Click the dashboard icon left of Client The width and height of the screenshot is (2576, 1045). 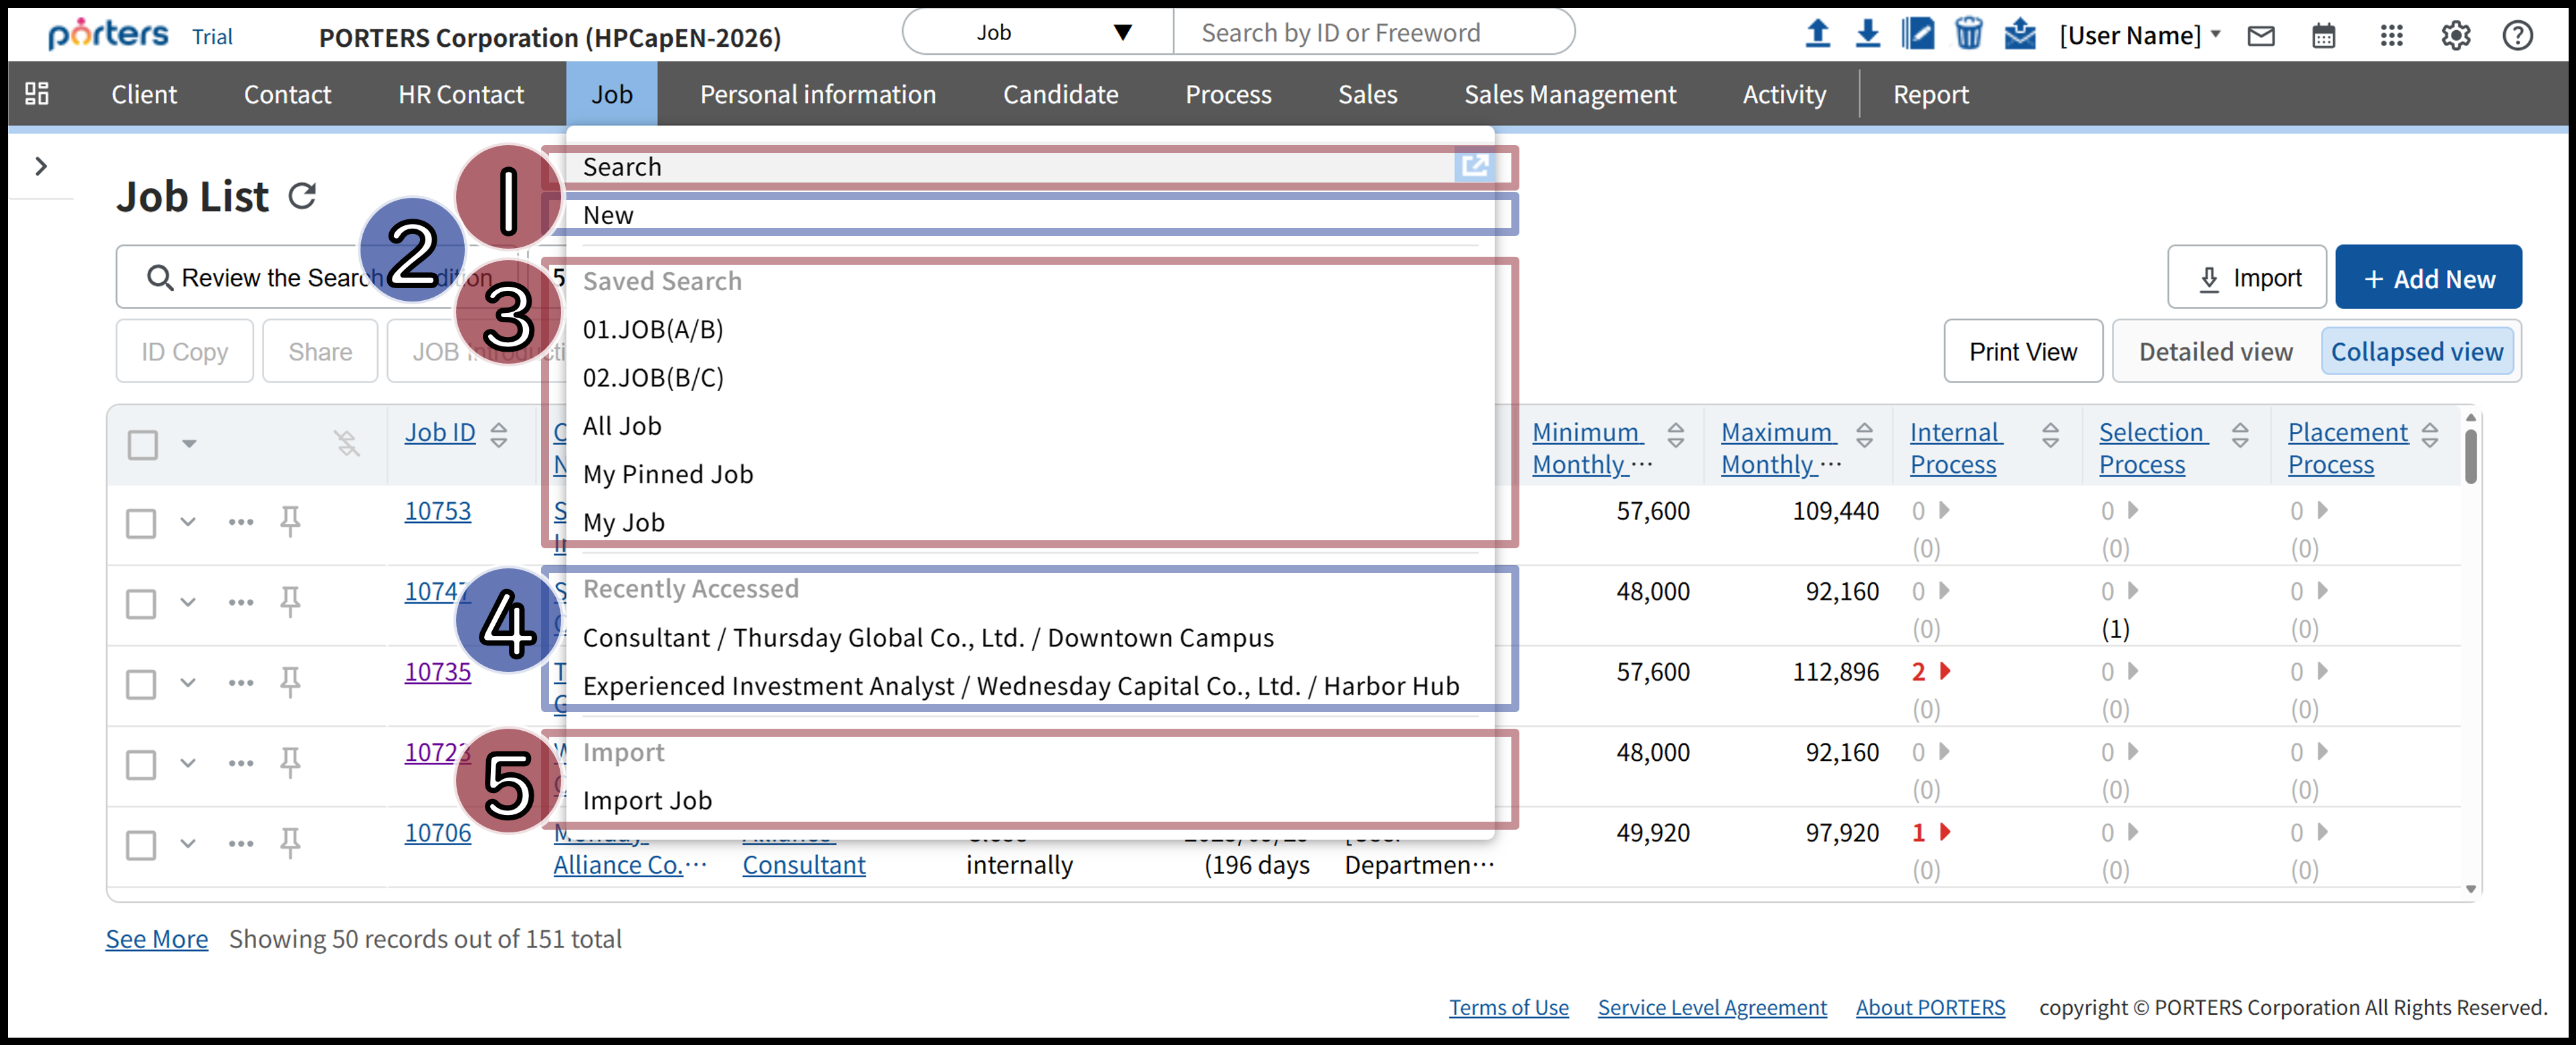[x=37, y=94]
